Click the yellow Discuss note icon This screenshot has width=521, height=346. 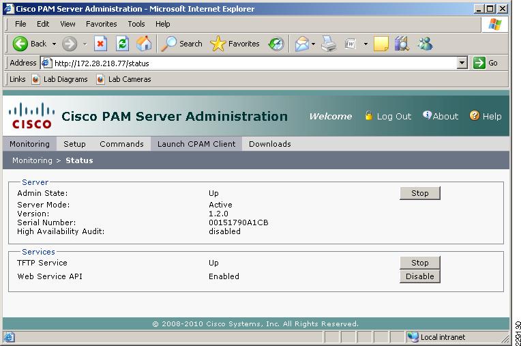381,44
